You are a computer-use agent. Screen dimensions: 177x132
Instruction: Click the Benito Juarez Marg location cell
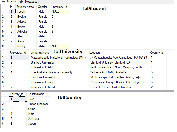tap(118, 67)
